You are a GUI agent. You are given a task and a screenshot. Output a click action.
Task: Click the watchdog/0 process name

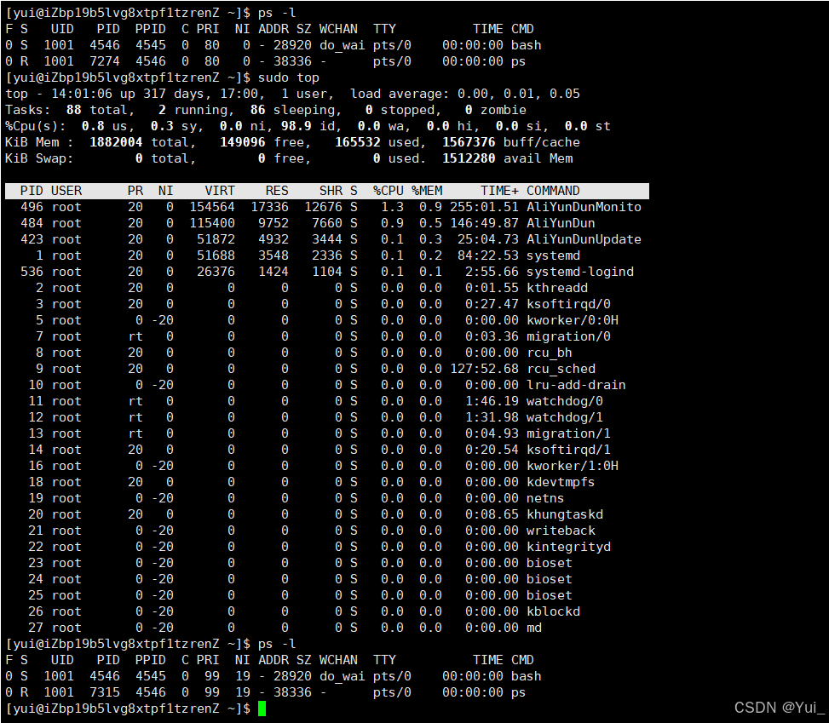coord(565,401)
